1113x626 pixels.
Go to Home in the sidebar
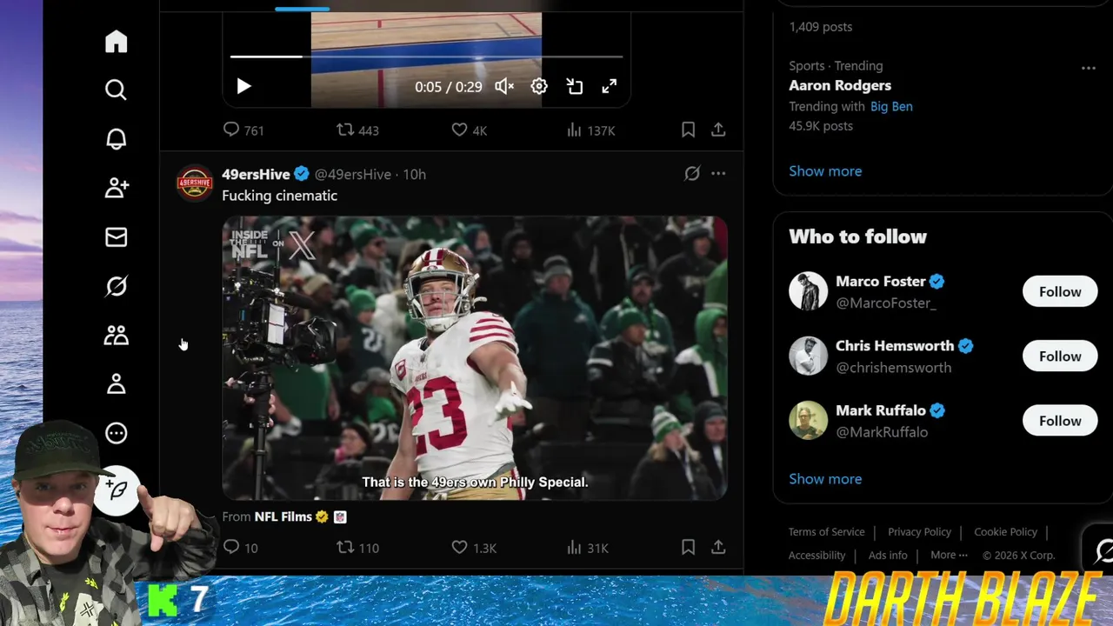click(116, 42)
